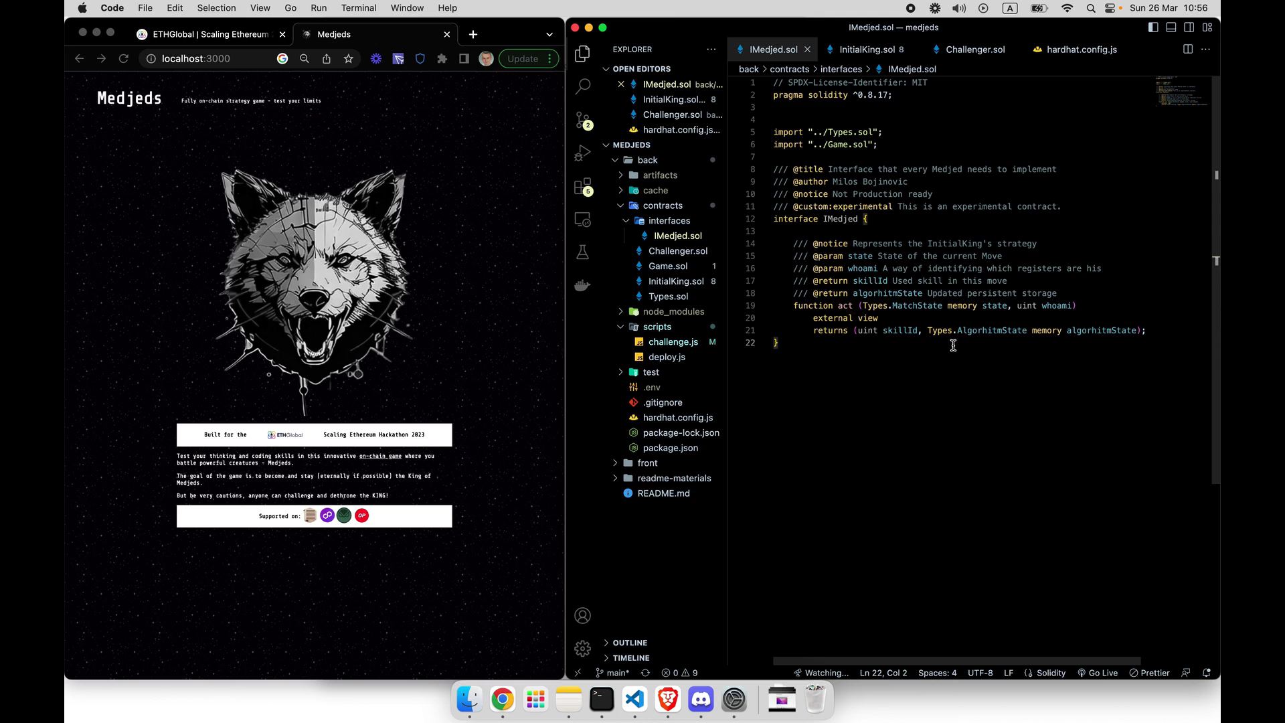Toggle Chrome side panel icon
This screenshot has width=1285, height=723.
pos(464,59)
